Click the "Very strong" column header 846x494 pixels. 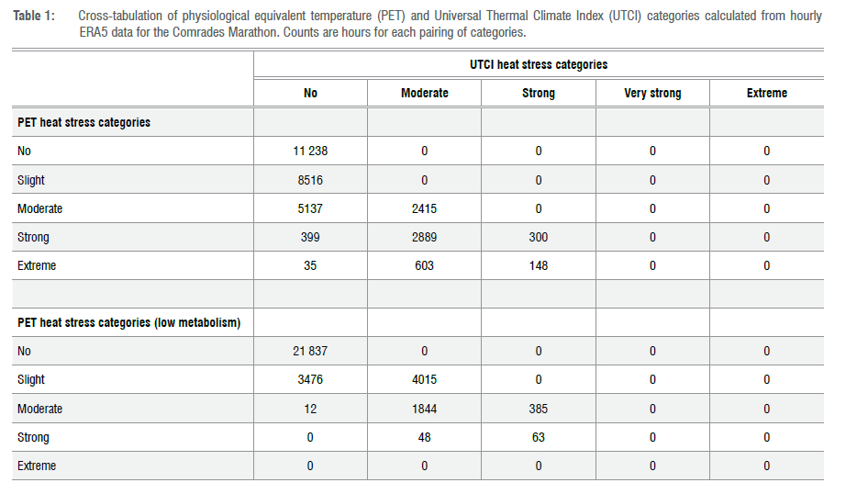point(652,93)
